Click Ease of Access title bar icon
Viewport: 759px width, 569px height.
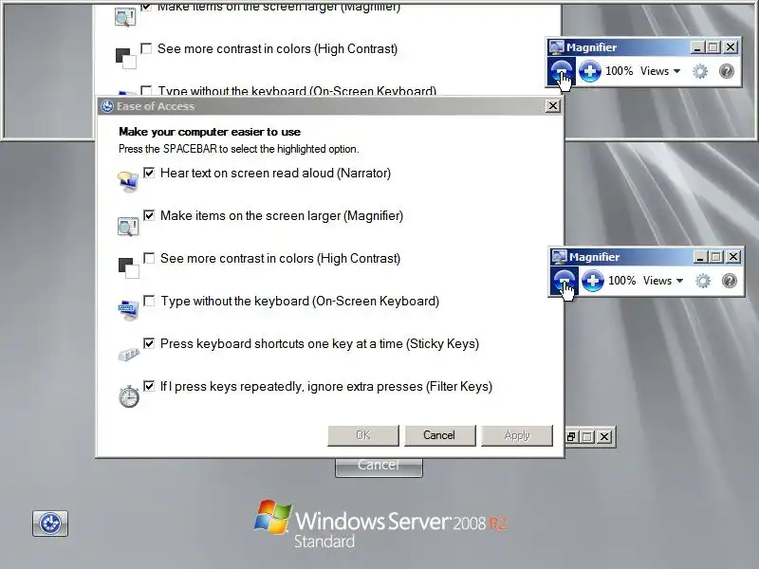107,106
